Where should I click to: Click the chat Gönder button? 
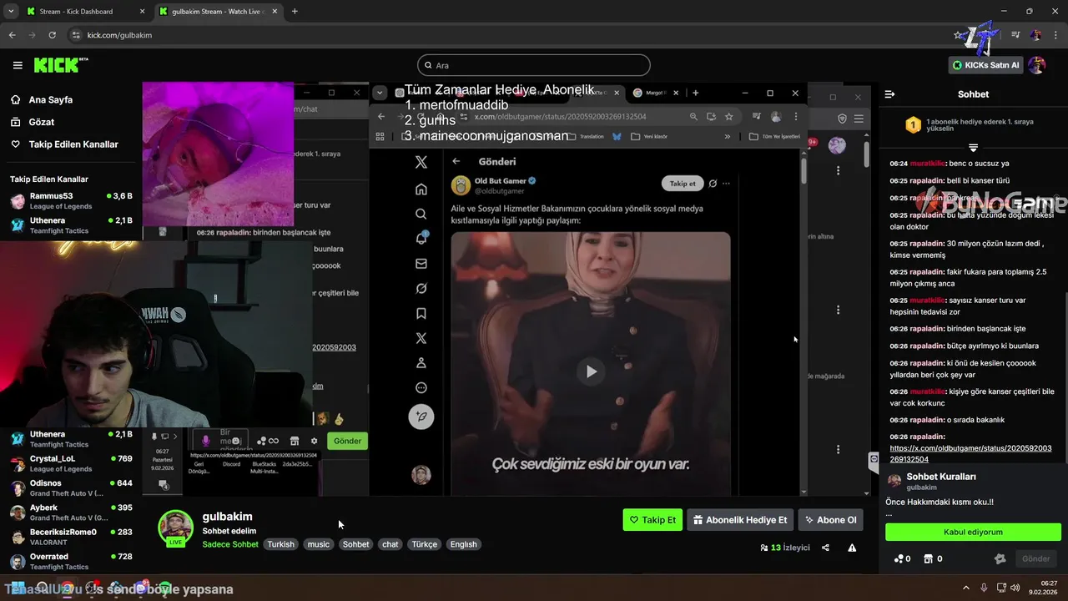click(1035, 558)
